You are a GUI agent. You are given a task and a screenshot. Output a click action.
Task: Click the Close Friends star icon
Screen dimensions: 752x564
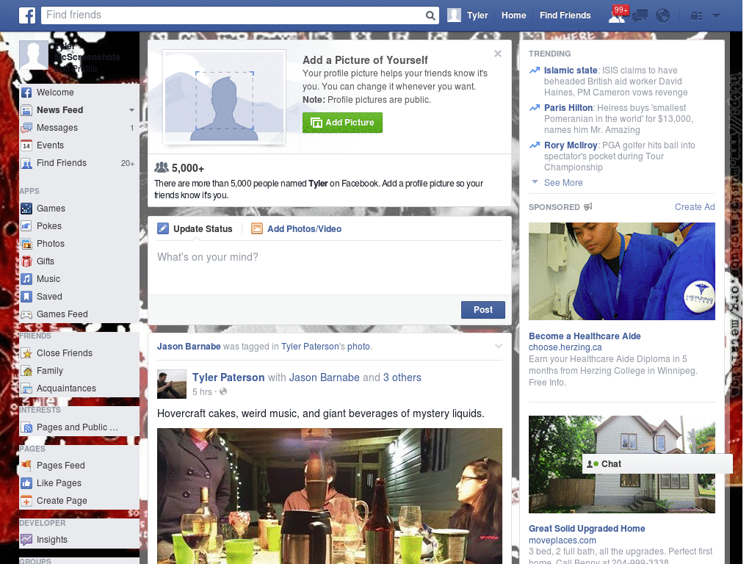(x=26, y=353)
